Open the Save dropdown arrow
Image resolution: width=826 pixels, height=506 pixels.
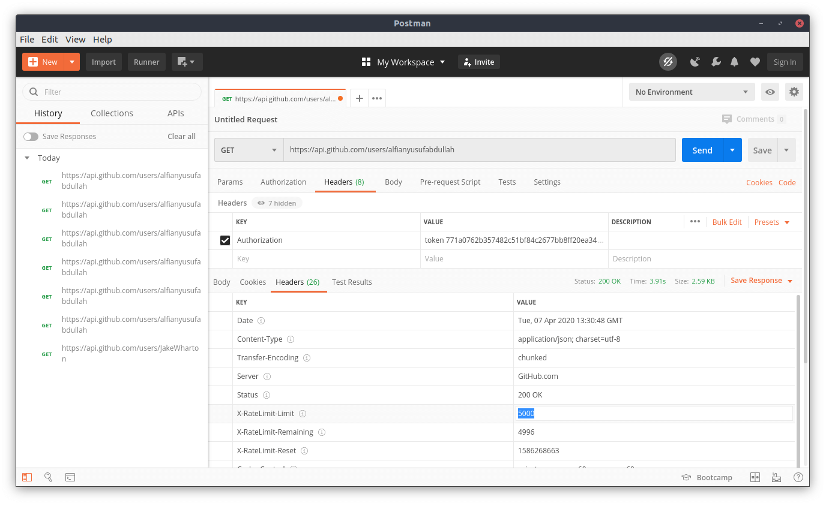pyautogui.click(x=786, y=150)
